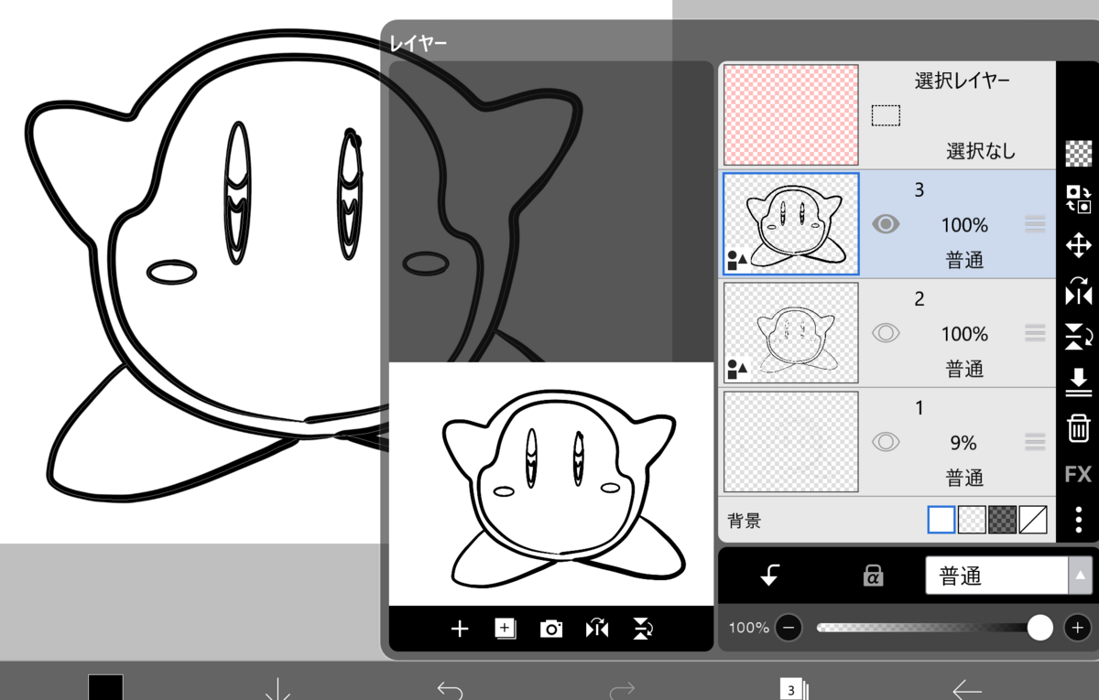The image size is (1099, 700).
Task: Click 普通 blend text on layer 2
Action: coord(964,369)
